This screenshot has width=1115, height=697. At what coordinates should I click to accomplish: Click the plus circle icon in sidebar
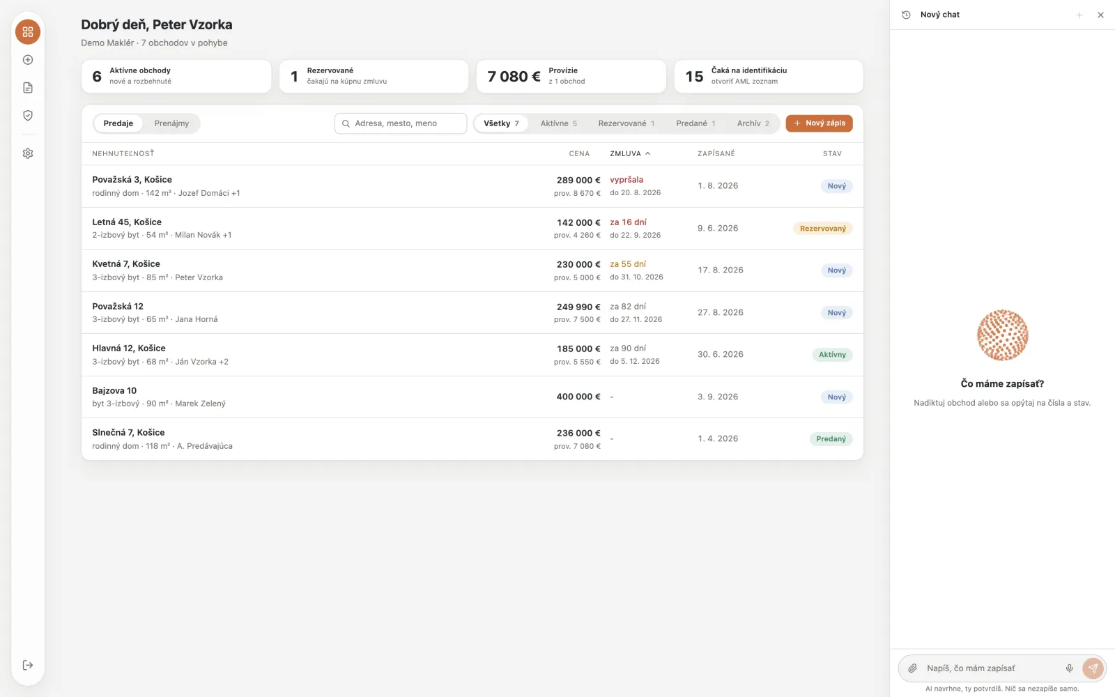click(x=28, y=60)
